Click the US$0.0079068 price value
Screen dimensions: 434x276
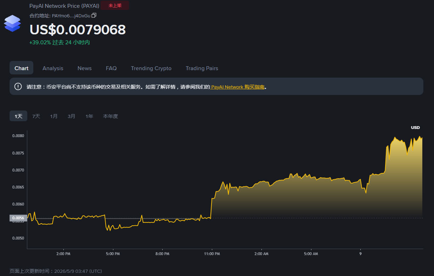click(x=78, y=29)
